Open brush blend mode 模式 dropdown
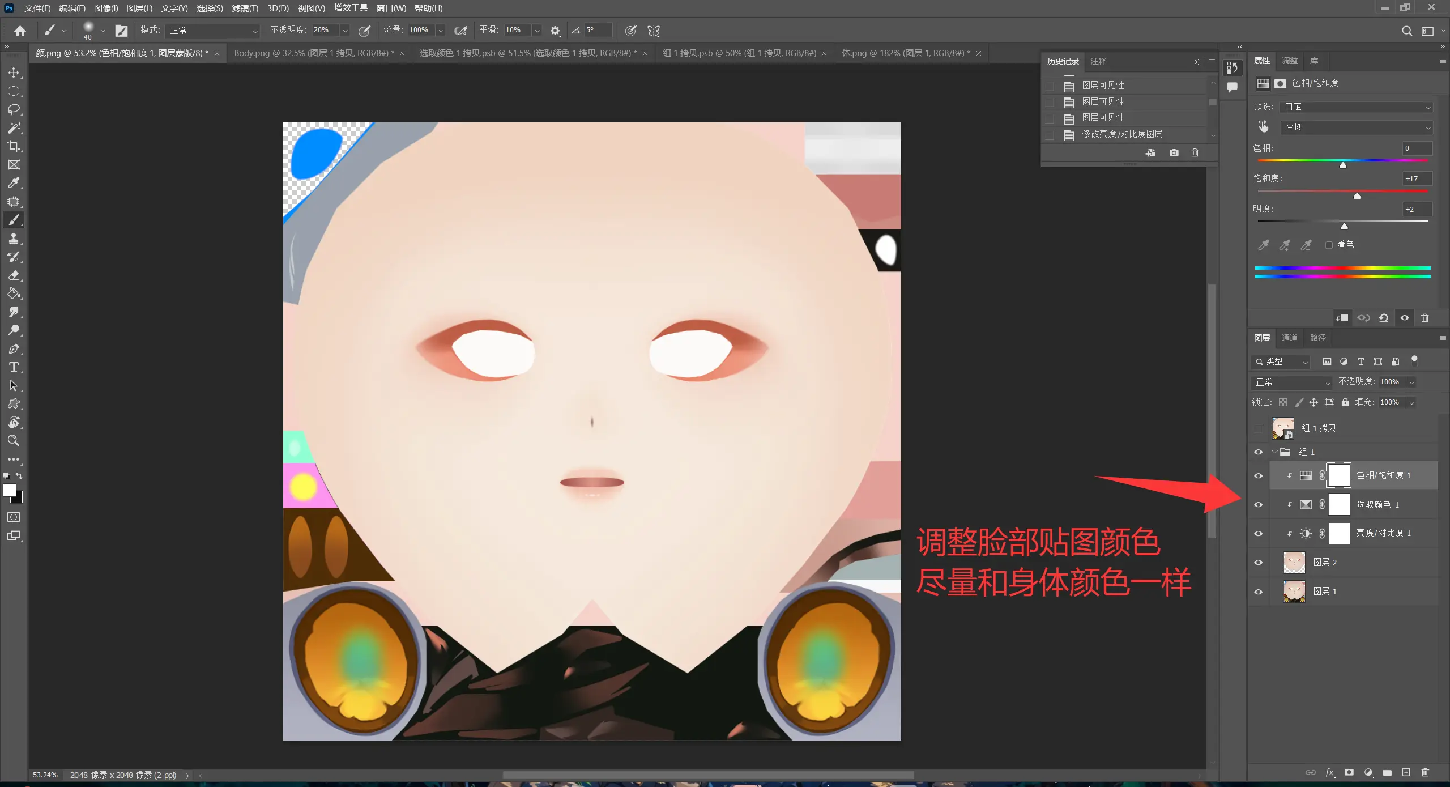The height and width of the screenshot is (787, 1450). pos(213,31)
